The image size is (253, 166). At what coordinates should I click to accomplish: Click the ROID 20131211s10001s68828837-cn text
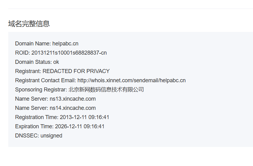tap(61, 53)
